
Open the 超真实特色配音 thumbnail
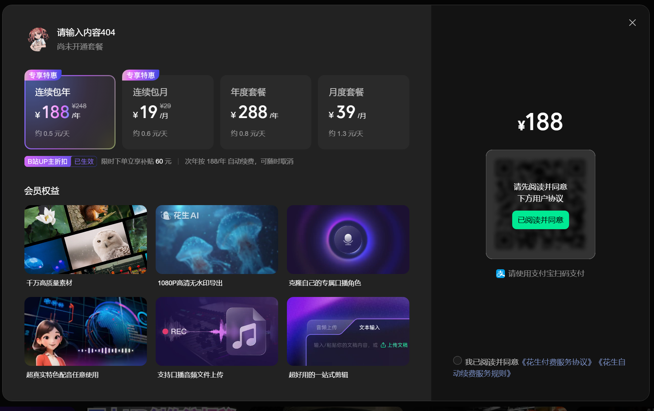click(86, 331)
